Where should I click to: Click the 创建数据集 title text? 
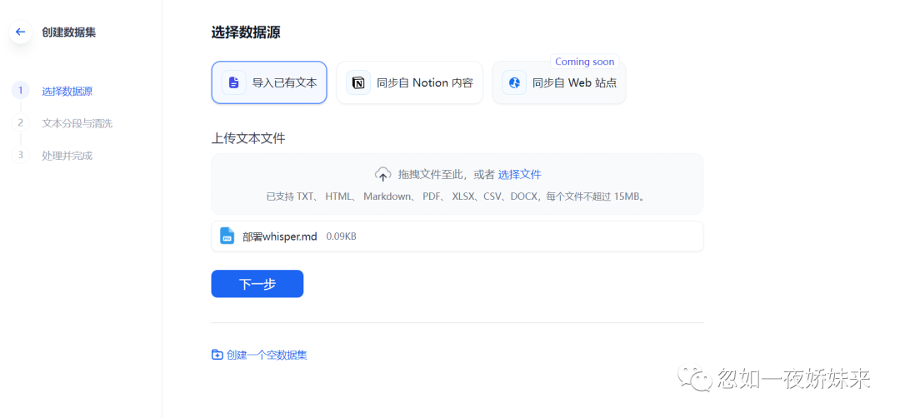click(x=69, y=32)
